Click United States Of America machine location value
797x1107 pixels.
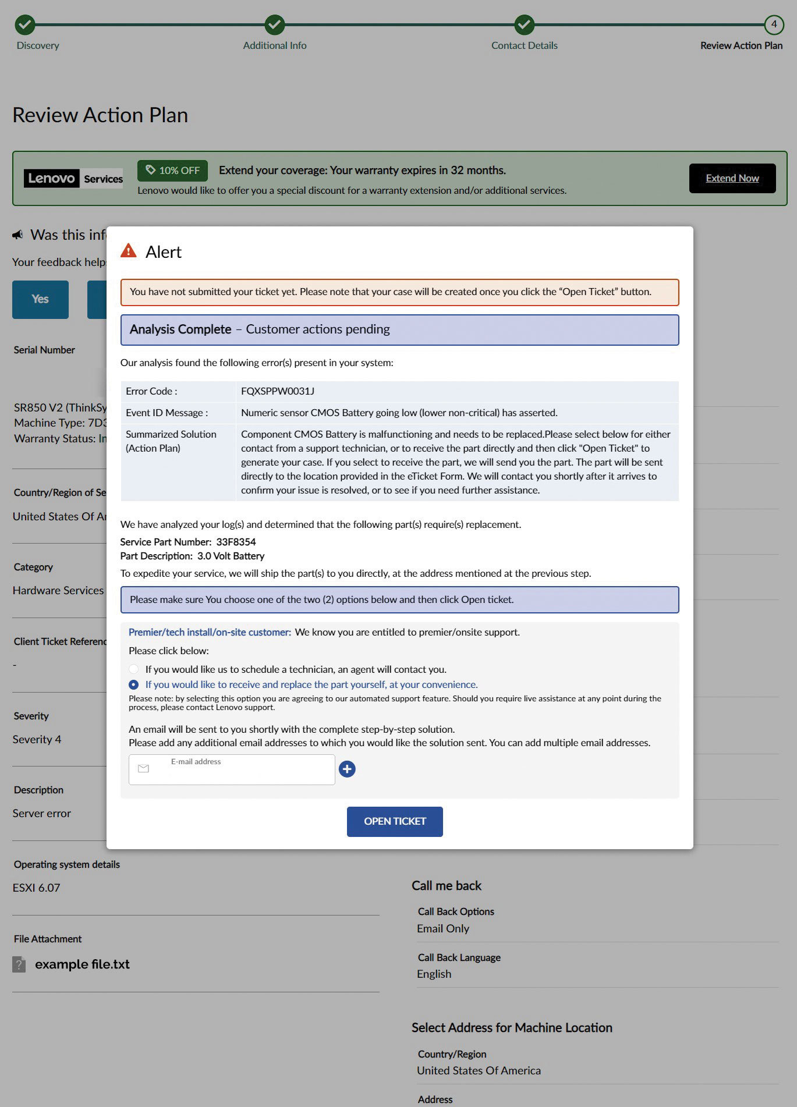click(x=479, y=1070)
